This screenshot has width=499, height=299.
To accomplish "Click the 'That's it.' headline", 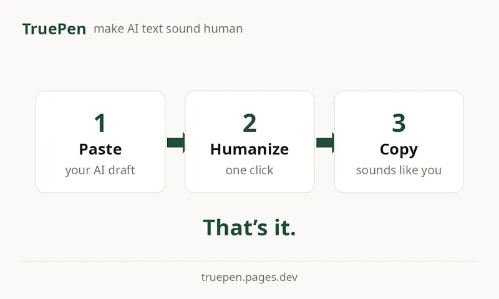I will point(249,227).
